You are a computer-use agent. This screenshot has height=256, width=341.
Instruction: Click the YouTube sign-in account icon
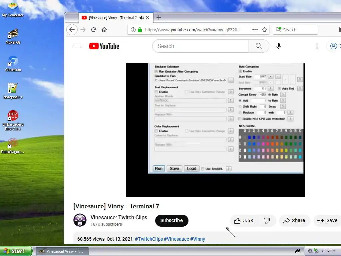point(334,46)
